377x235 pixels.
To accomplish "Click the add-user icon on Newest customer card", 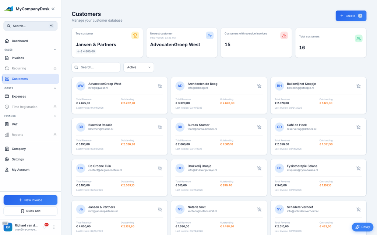I will (x=209, y=35).
